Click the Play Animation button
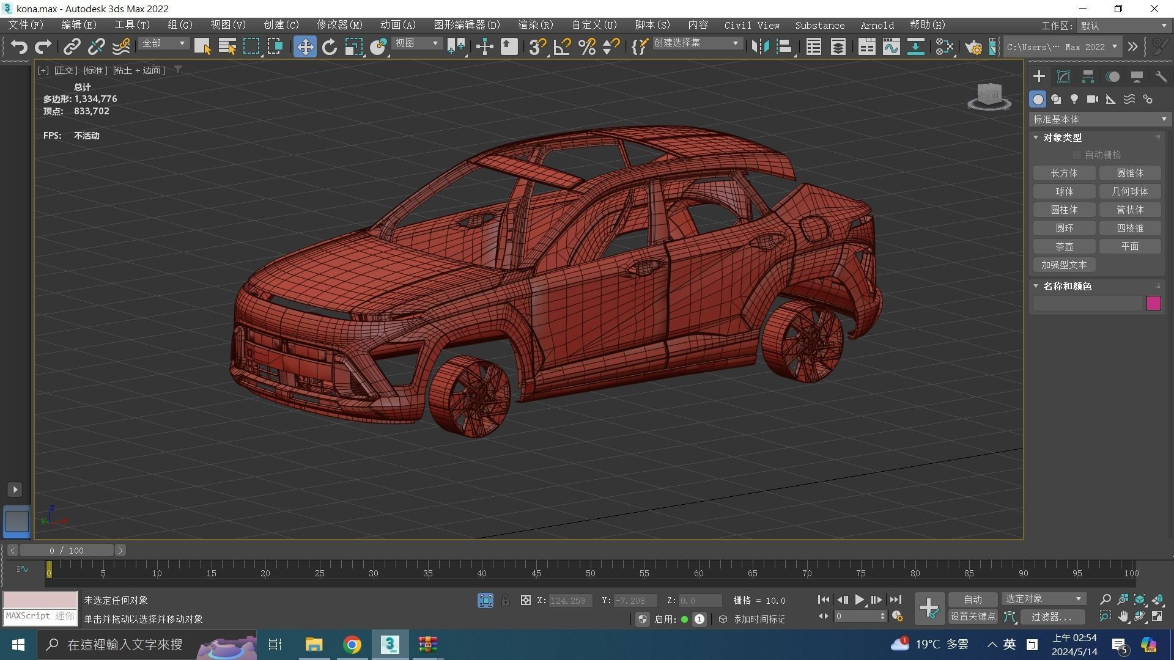 [859, 600]
